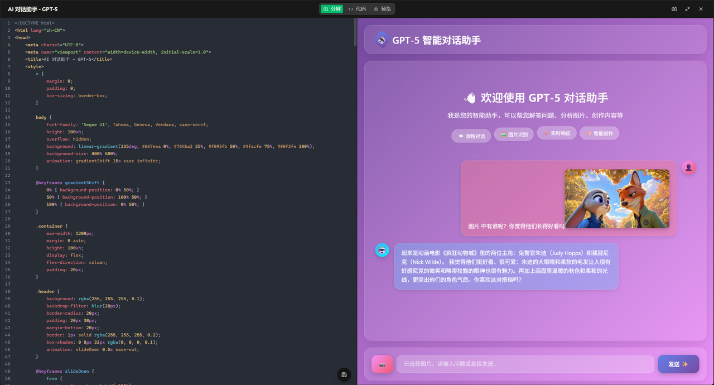Click the bot avatar icon beside the reply
Image resolution: width=714 pixels, height=385 pixels.
pos(382,250)
